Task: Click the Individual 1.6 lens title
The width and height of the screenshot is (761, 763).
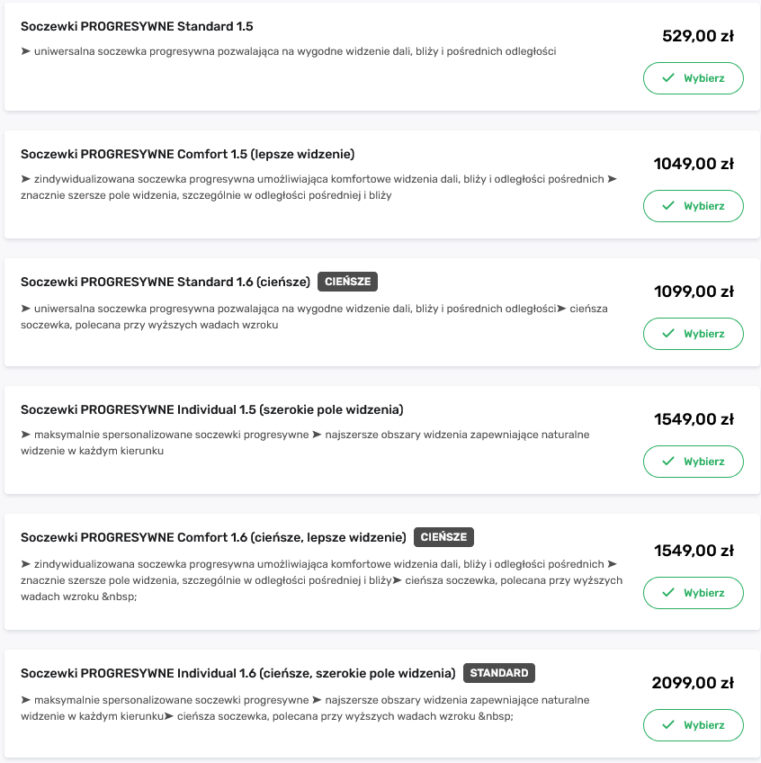Action: coord(237,672)
